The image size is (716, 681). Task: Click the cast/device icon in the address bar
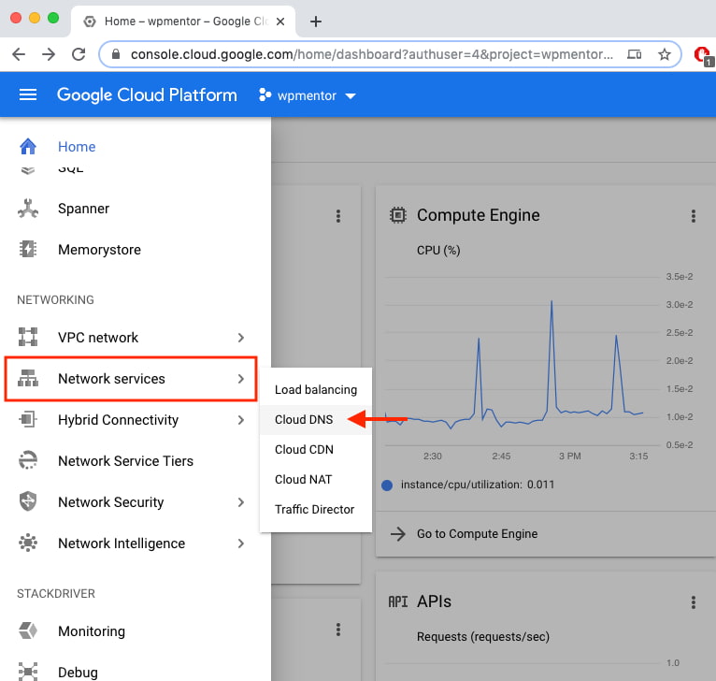click(635, 54)
